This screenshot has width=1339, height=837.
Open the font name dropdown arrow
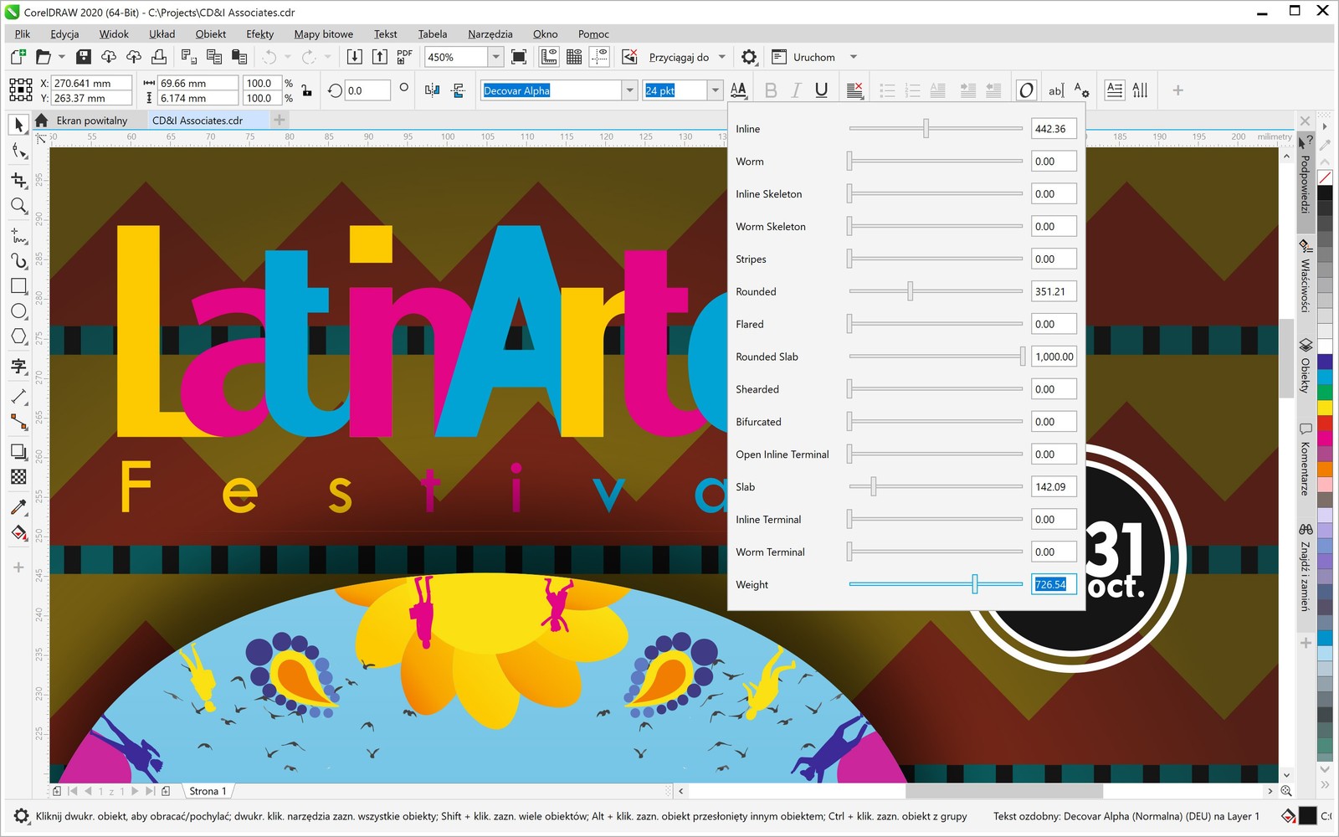[630, 90]
